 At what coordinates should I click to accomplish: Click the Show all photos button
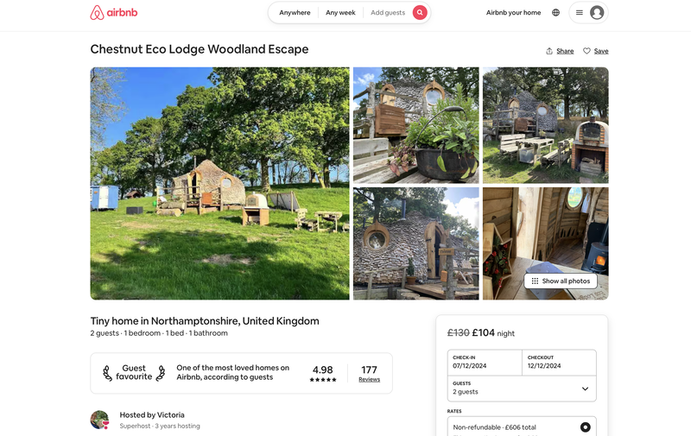(561, 281)
